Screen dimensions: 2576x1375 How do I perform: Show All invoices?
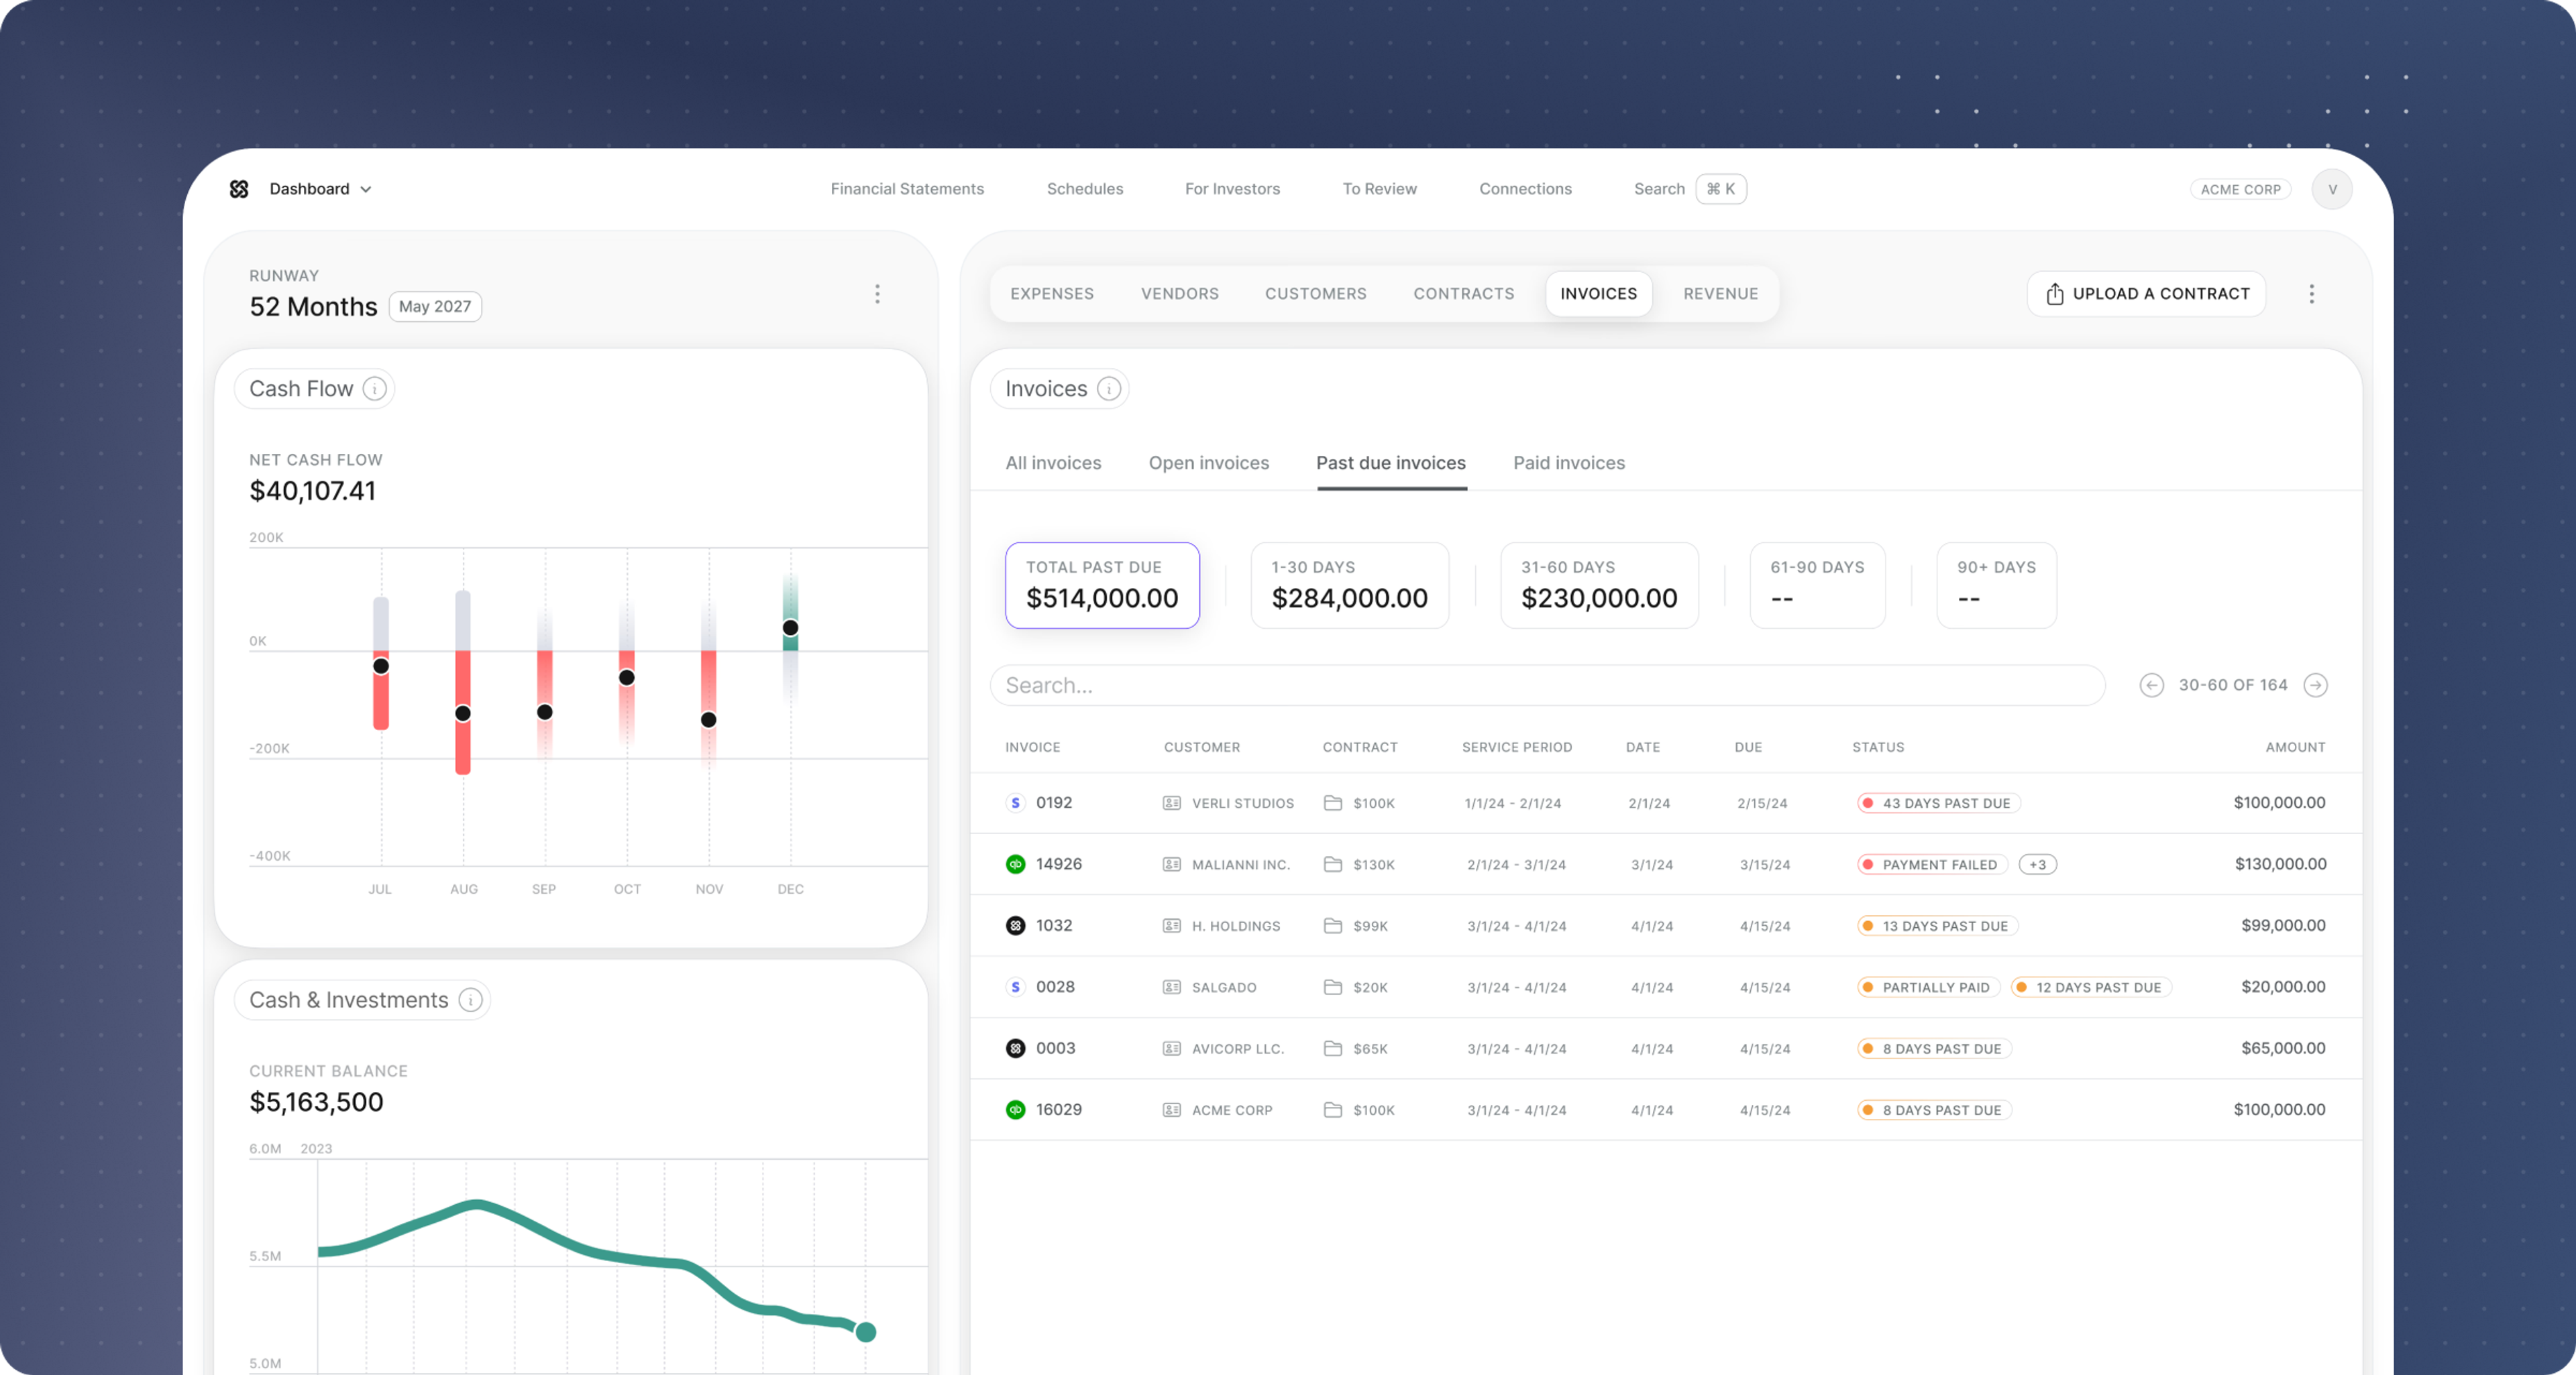1053,463
